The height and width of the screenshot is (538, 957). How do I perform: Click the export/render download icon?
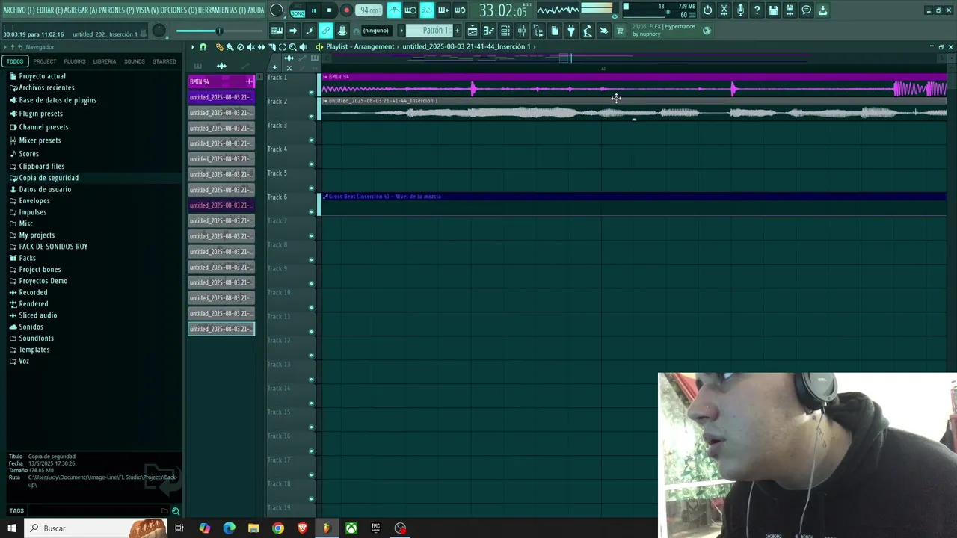click(822, 10)
